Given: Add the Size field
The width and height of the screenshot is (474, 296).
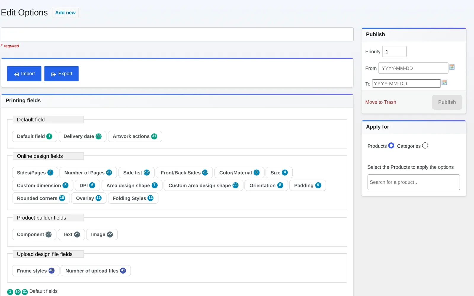Looking at the screenshot, I should [279, 173].
